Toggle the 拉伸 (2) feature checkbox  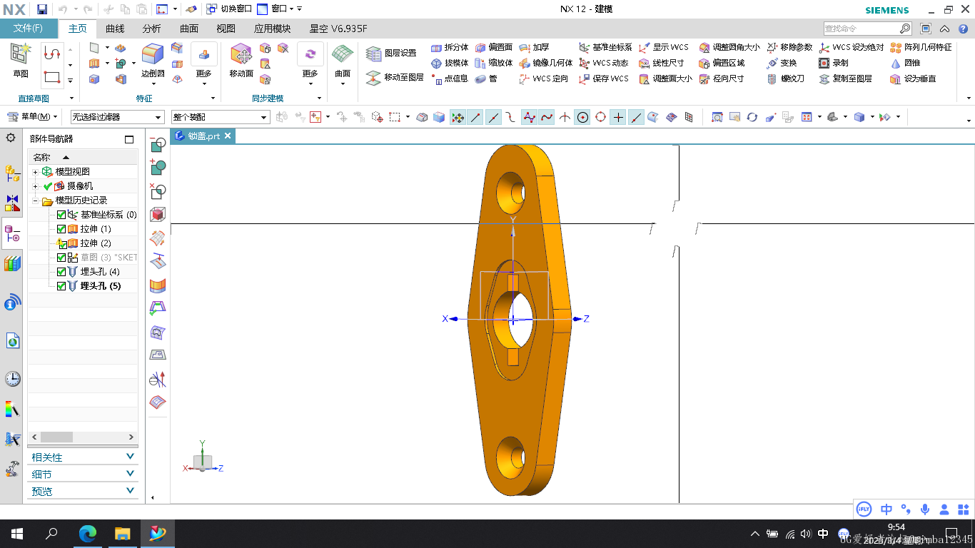pyautogui.click(x=61, y=243)
